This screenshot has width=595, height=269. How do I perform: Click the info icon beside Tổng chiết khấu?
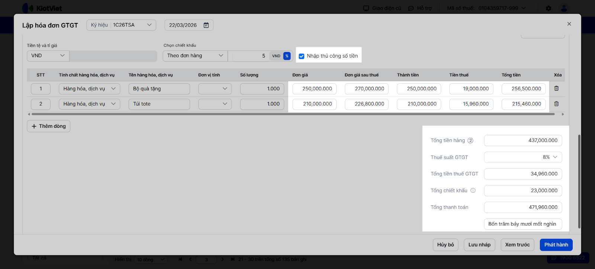tap(473, 191)
